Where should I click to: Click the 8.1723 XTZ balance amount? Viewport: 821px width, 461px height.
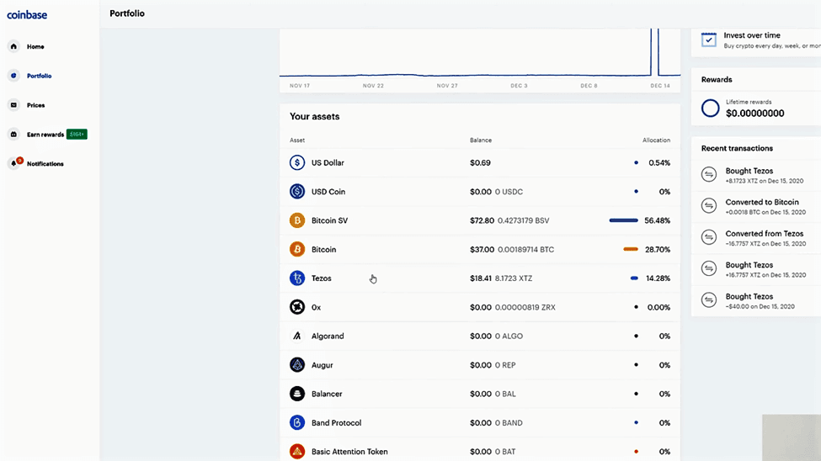(513, 278)
